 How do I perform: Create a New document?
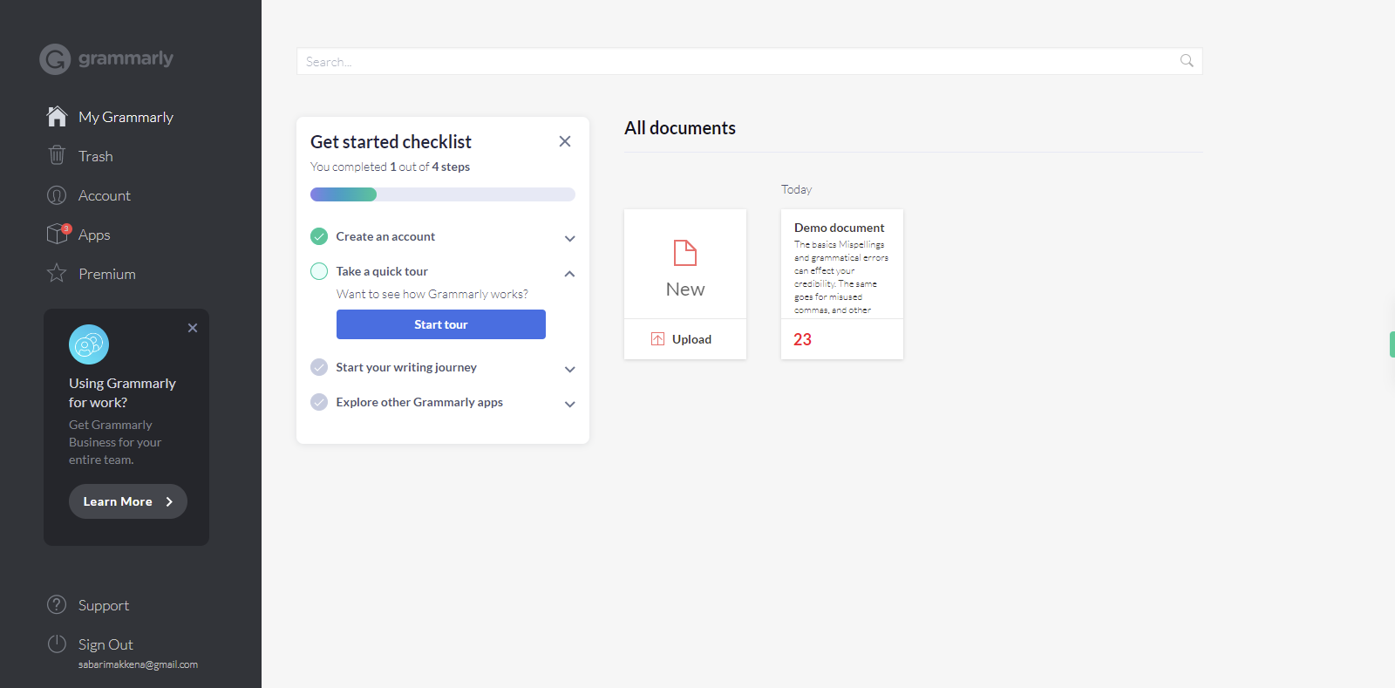(685, 264)
